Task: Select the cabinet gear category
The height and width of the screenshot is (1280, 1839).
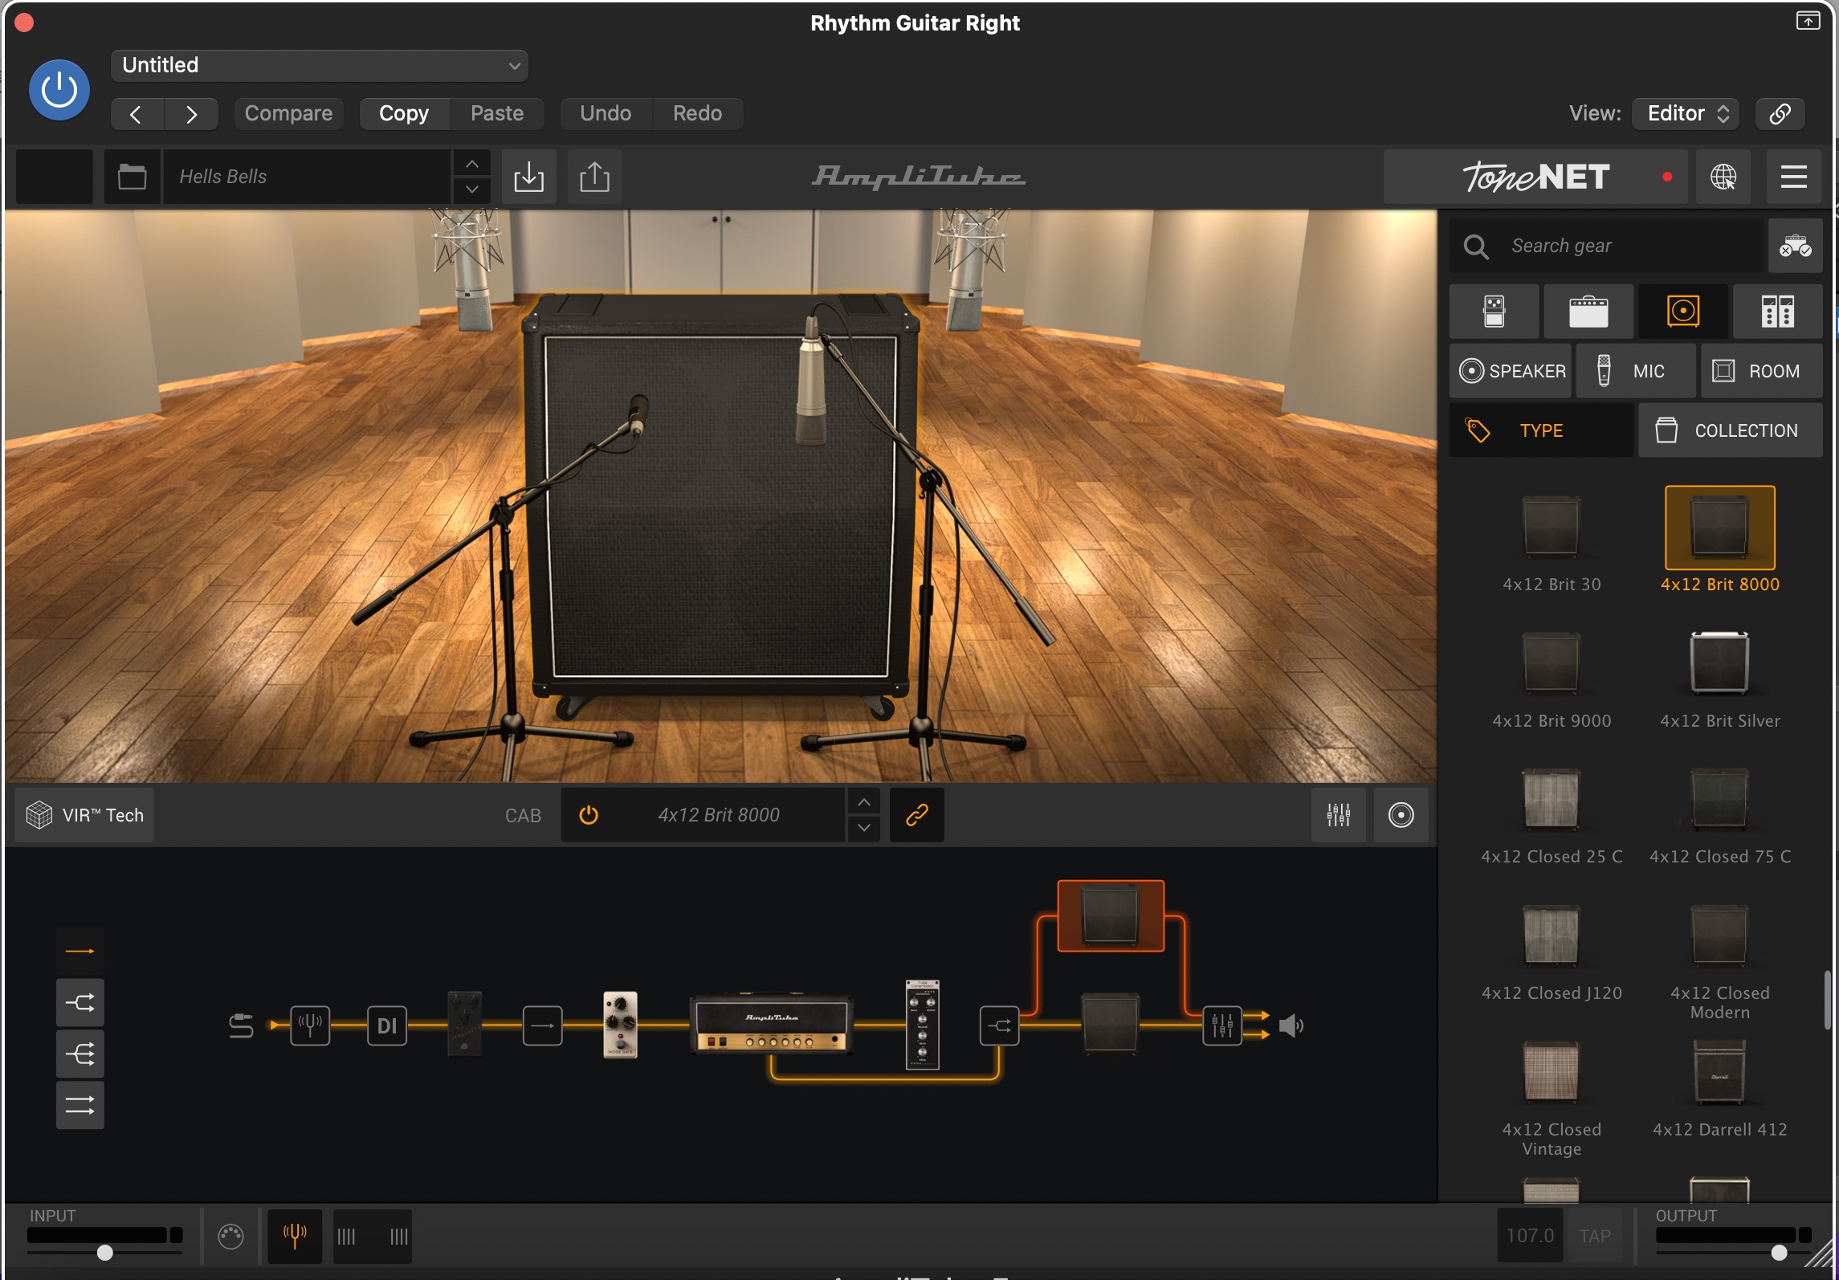Action: (1683, 311)
